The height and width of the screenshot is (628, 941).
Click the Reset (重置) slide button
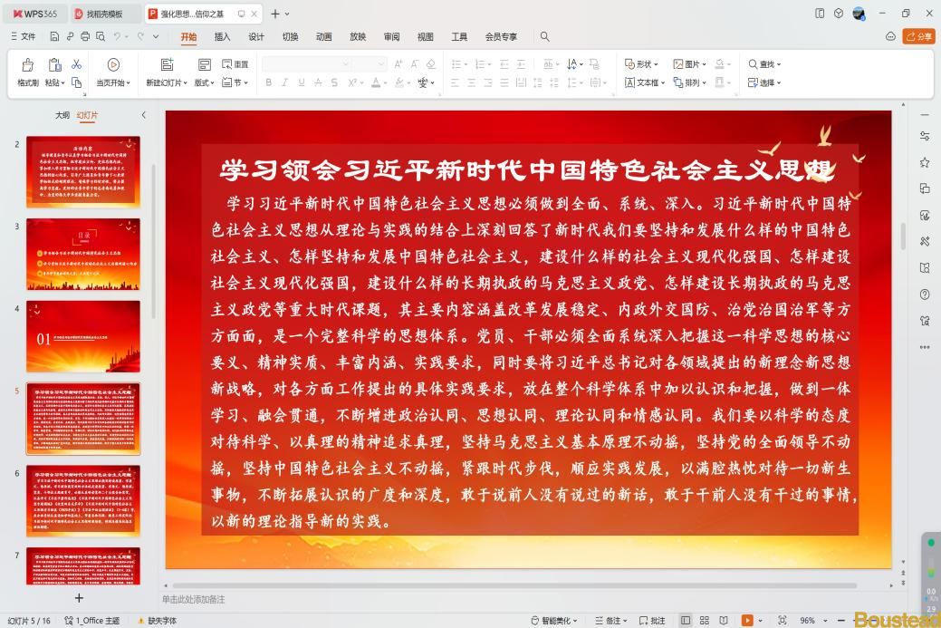[x=235, y=64]
